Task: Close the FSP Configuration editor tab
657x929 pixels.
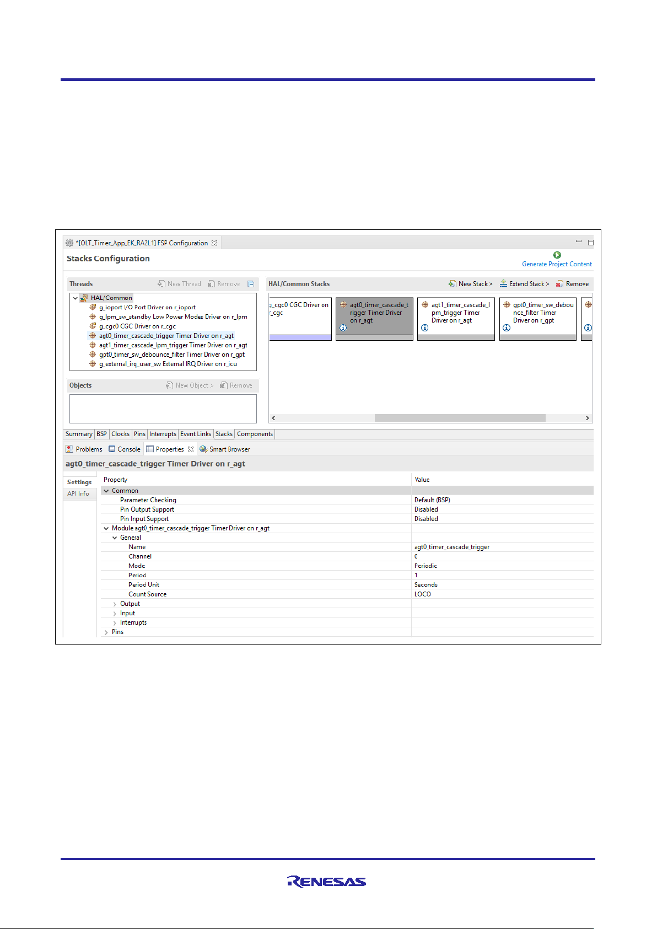Action: [214, 243]
